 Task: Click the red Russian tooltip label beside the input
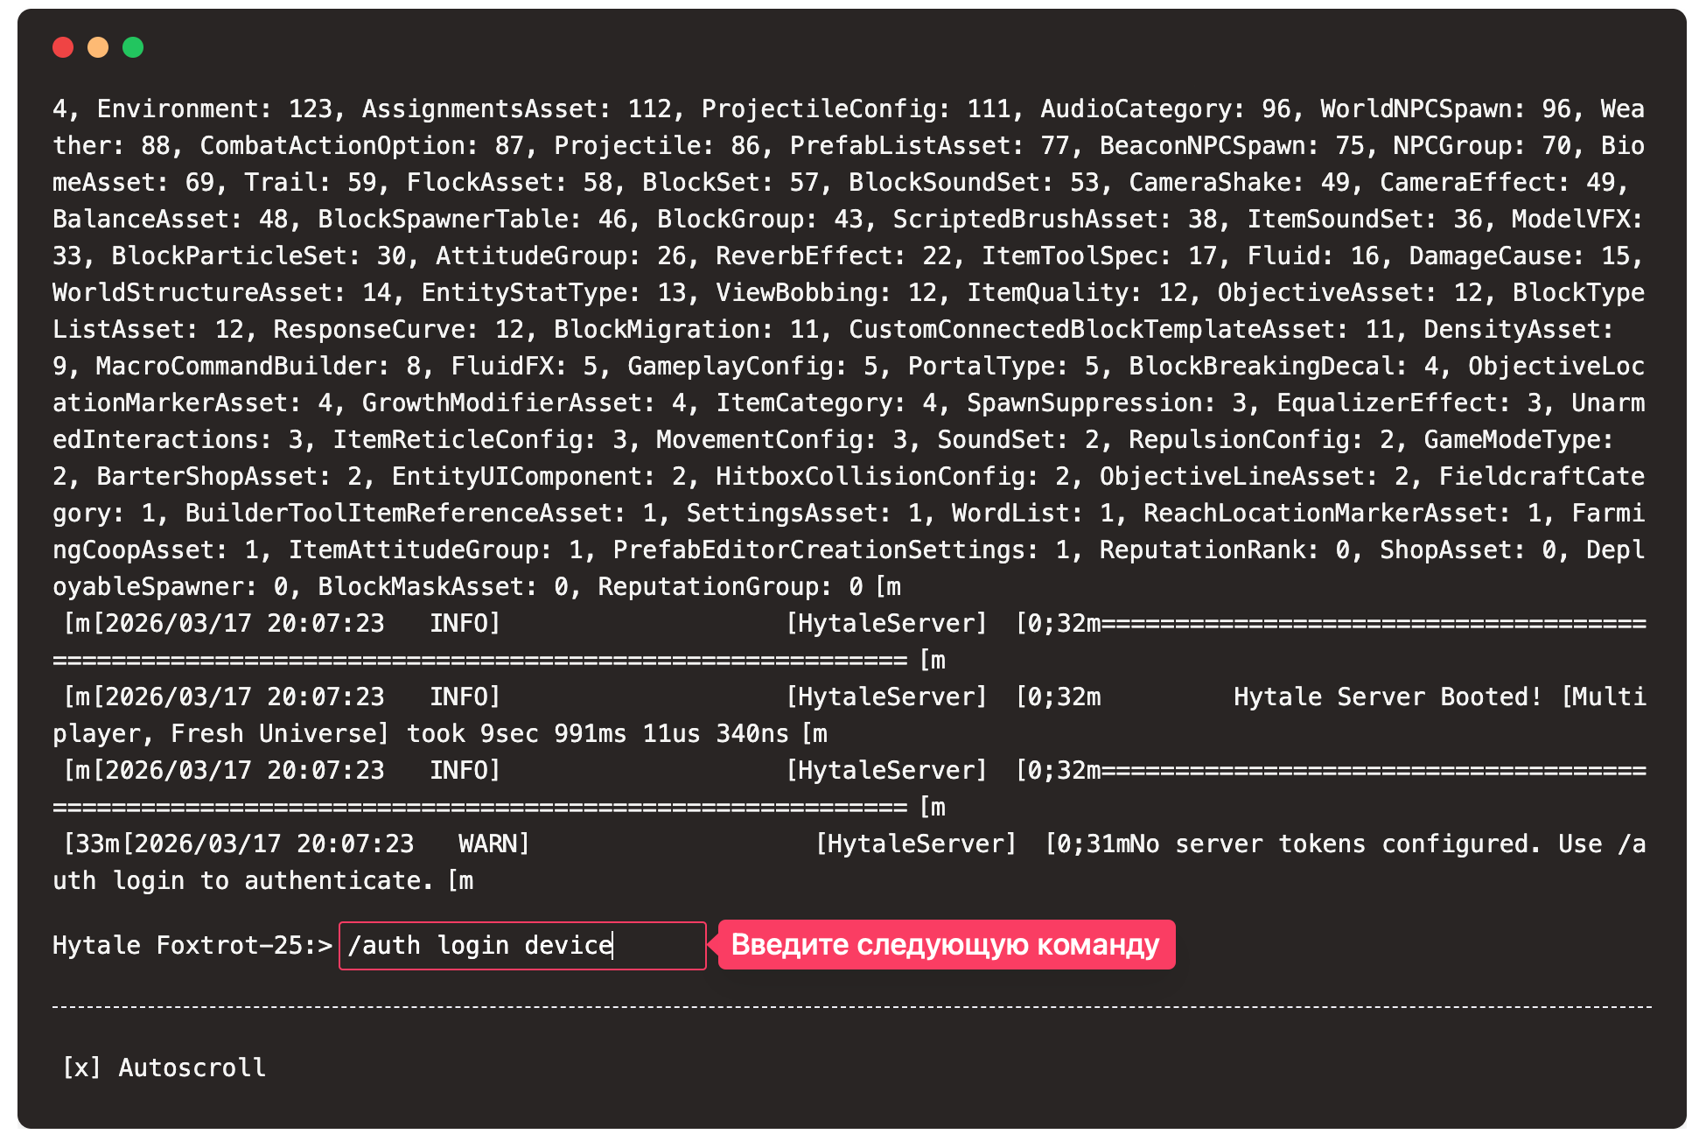pos(945,945)
